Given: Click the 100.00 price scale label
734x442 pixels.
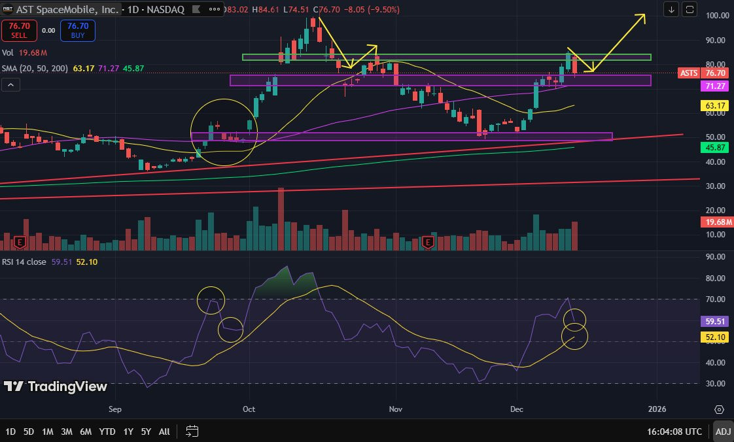Looking at the screenshot, I should click(x=717, y=16).
